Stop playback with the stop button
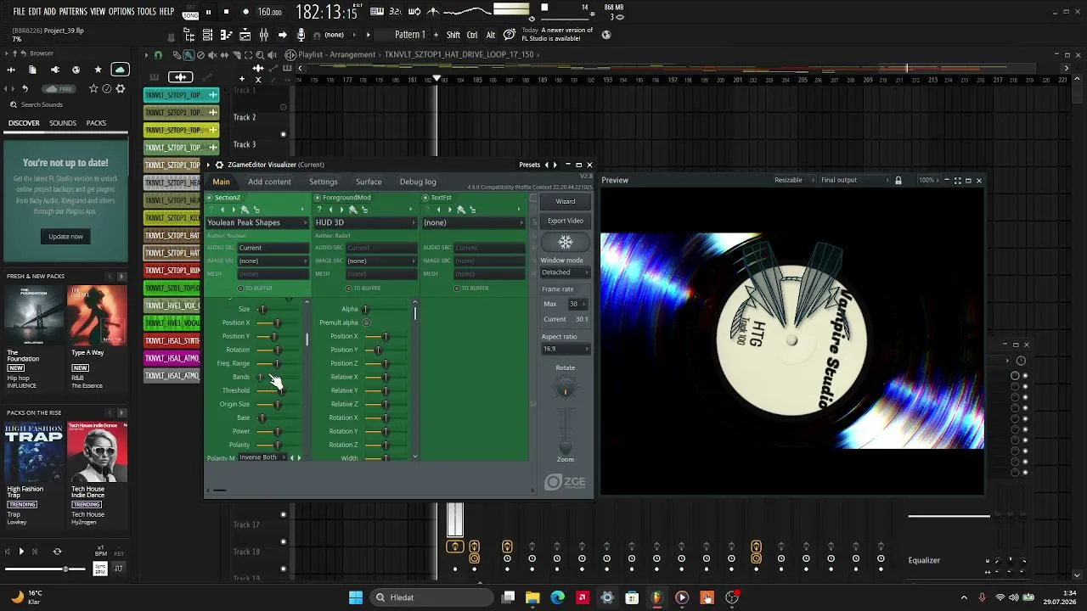This screenshot has width=1087, height=611. pyautogui.click(x=226, y=12)
